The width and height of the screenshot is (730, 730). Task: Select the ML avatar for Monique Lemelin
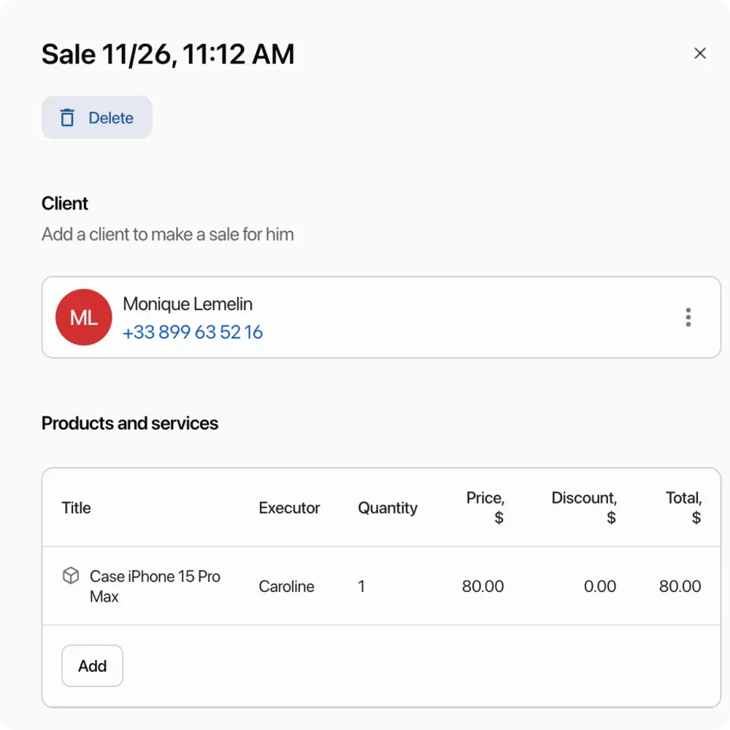[83, 317]
